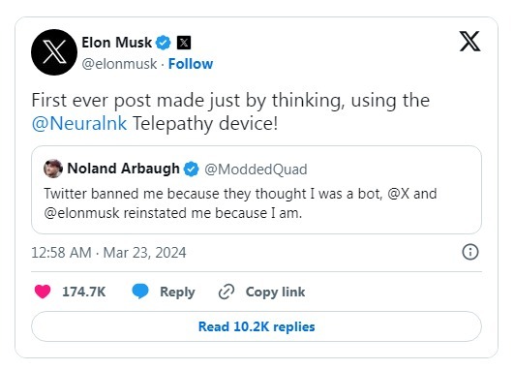Open the 12:58 AM Mar 23 timestamp
514x370 pixels.
(108, 253)
